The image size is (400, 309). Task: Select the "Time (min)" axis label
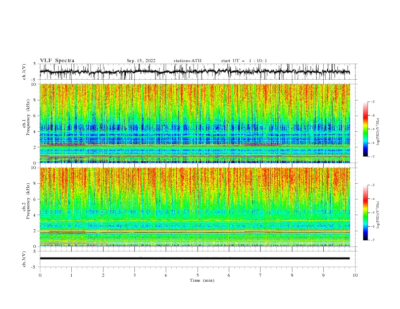(x=202, y=280)
